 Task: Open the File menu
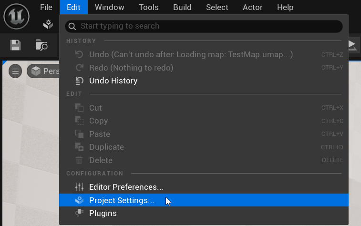[46, 7]
